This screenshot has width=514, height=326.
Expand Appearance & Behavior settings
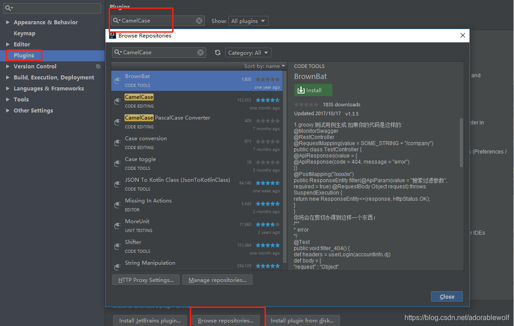point(8,22)
